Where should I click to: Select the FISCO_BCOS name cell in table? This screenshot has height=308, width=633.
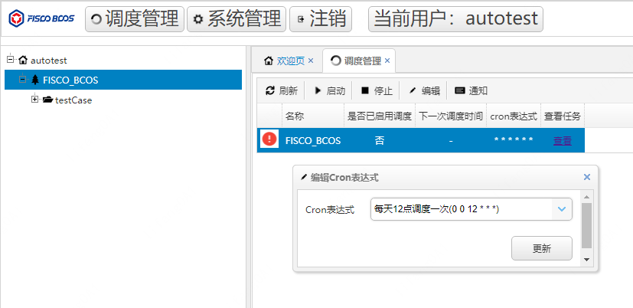313,141
